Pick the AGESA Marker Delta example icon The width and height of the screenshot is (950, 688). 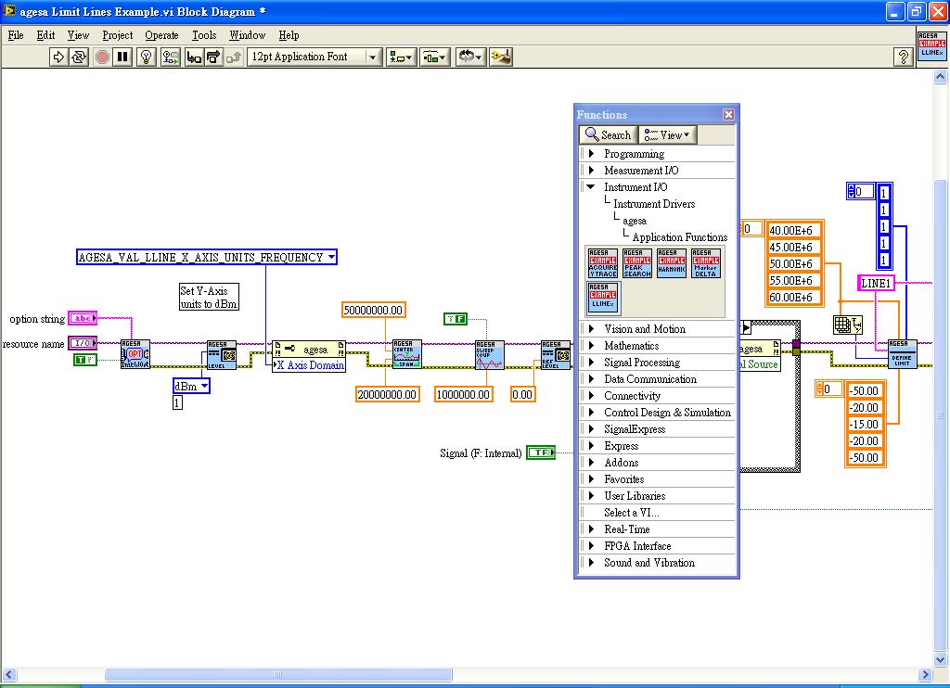(x=705, y=263)
